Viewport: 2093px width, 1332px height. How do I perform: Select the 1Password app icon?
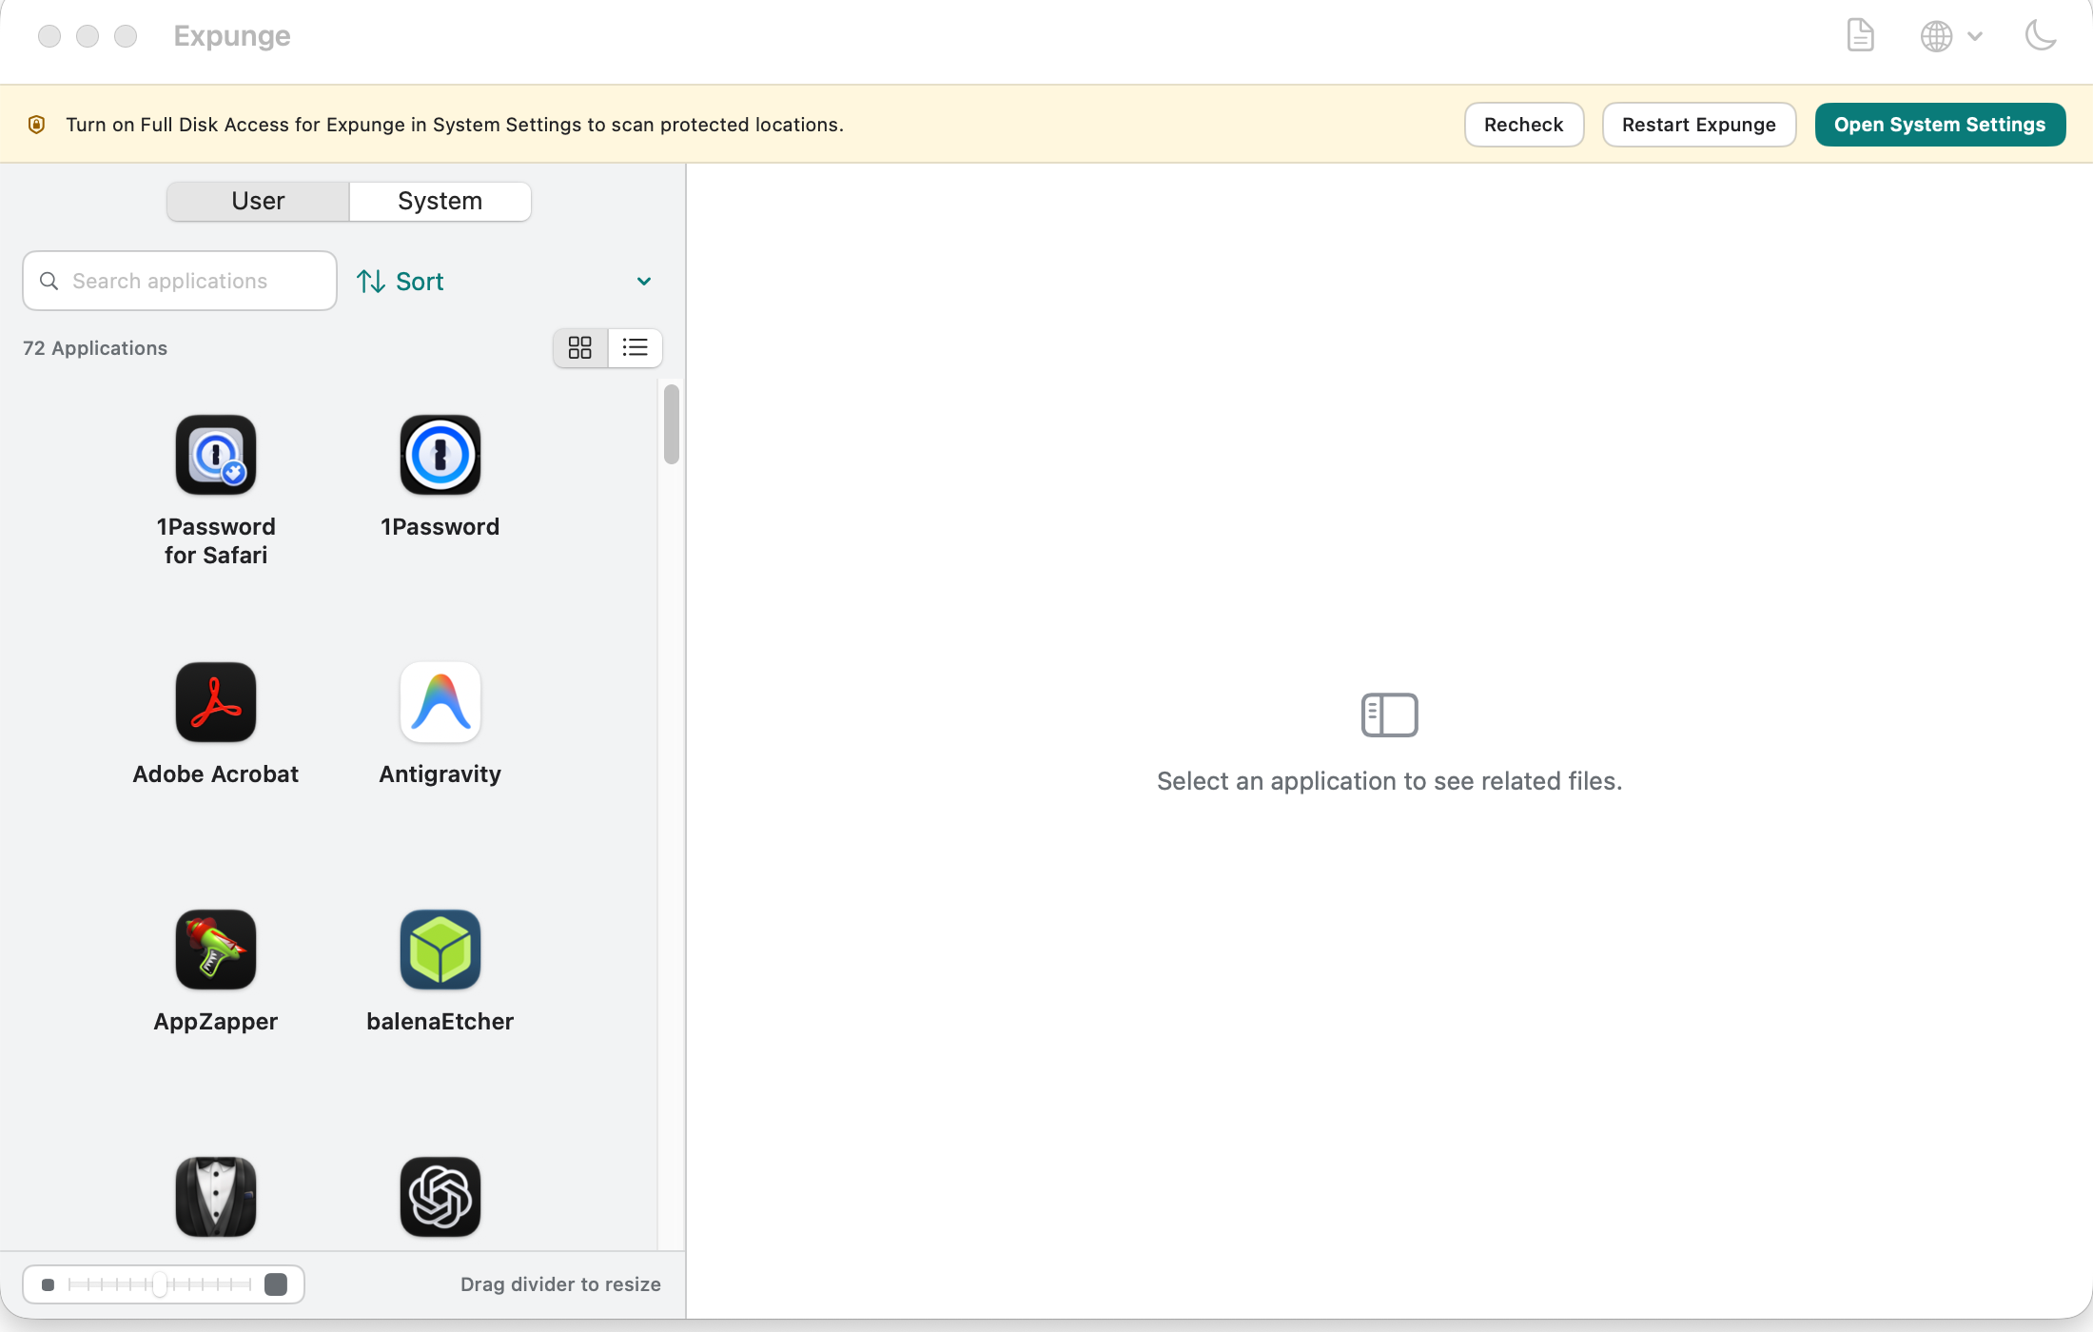[440, 455]
